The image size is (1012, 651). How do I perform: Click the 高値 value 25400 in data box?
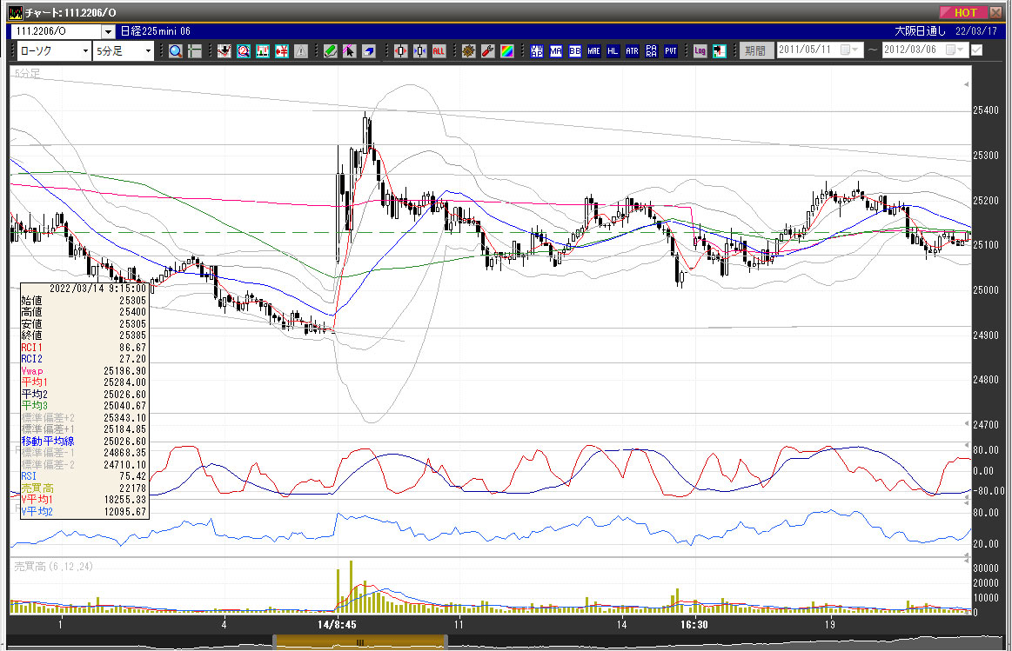(132, 312)
